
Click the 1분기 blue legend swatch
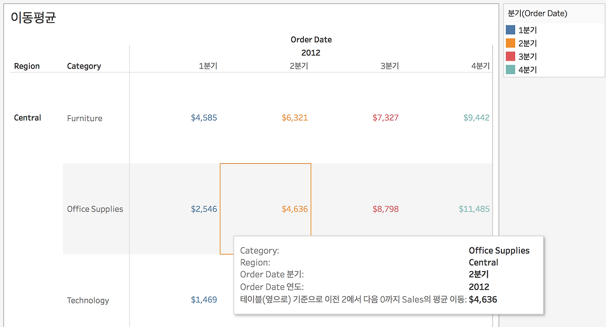tap(510, 30)
